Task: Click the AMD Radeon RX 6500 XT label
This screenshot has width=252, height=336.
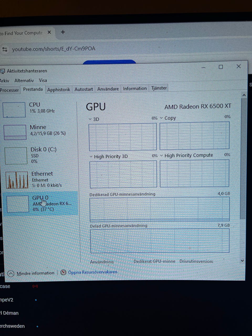Action: click(198, 106)
